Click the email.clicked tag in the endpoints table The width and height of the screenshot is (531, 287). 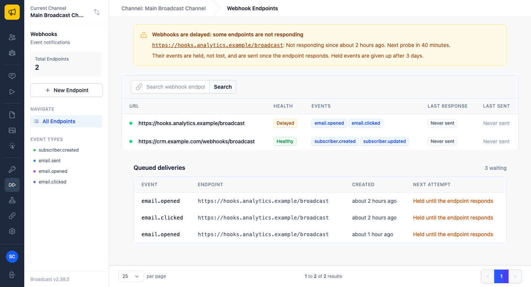coord(366,123)
